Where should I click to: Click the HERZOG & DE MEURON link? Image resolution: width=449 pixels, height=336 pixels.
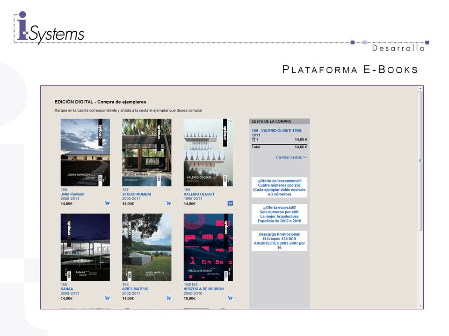point(203,289)
